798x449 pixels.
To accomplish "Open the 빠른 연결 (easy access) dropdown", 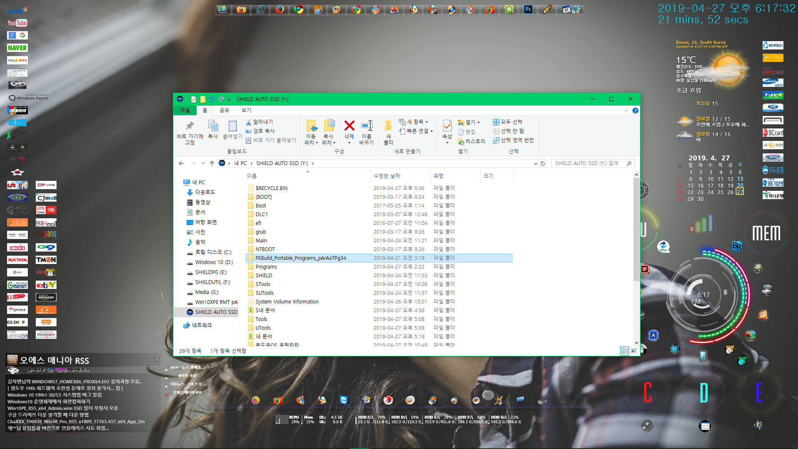I will pos(416,131).
